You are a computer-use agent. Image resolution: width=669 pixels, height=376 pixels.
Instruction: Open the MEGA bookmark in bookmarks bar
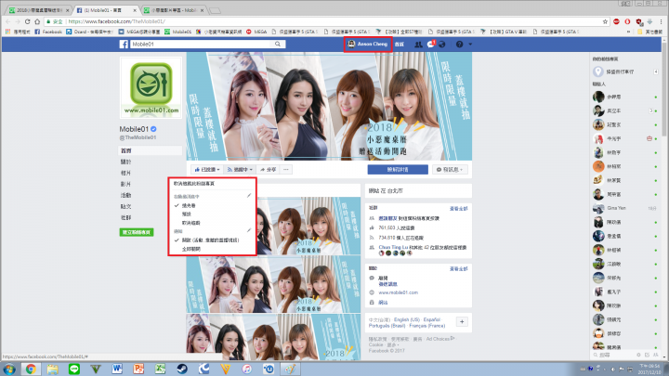(256, 32)
